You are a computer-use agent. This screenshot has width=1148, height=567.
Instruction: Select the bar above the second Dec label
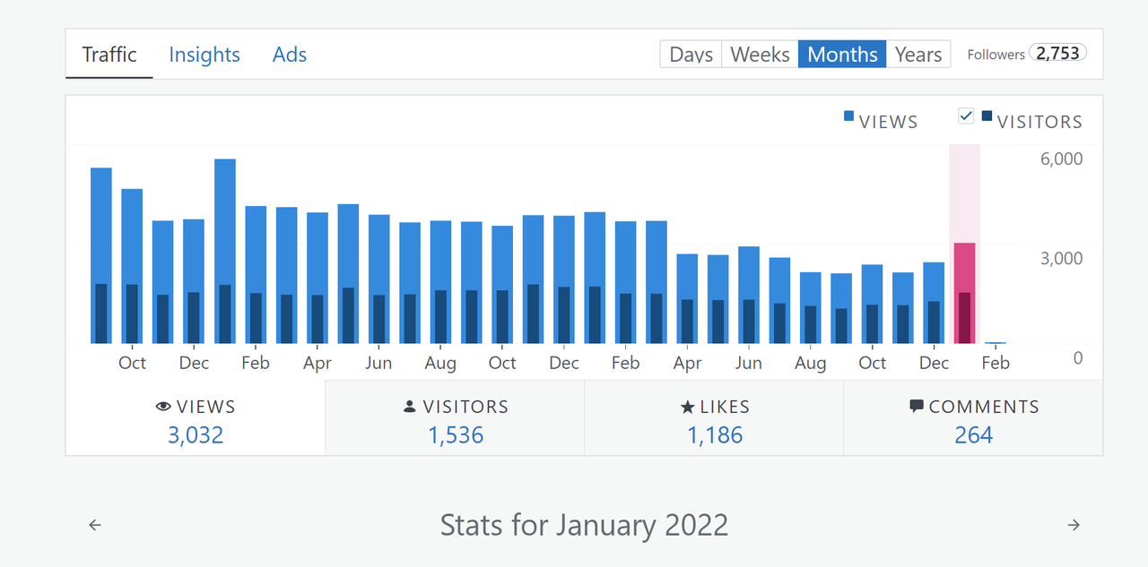[564, 279]
